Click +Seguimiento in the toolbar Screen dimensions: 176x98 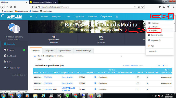tap(79, 17)
